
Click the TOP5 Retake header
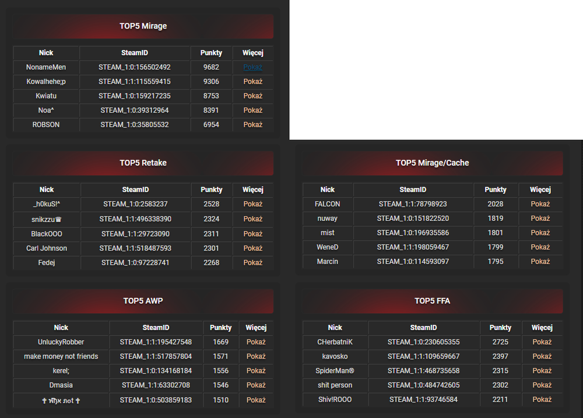(143, 163)
